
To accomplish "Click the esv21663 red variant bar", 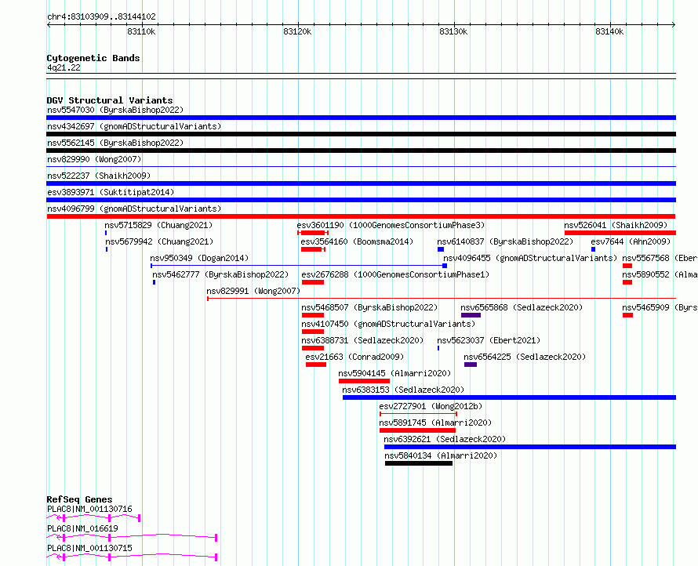I will tap(316, 365).
